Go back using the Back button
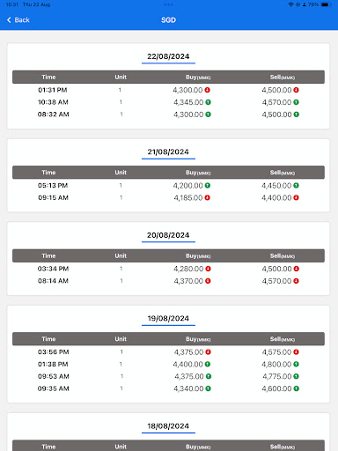The width and height of the screenshot is (338, 451). (18, 20)
